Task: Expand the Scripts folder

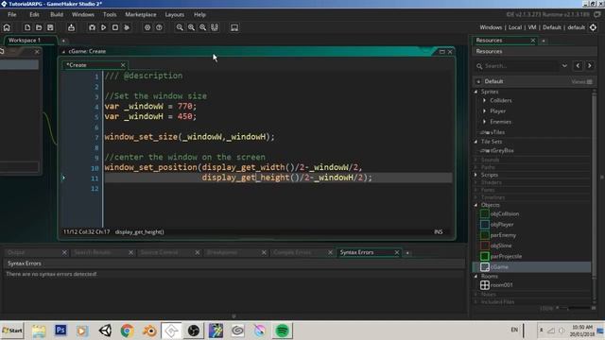Action: pyautogui.click(x=475, y=175)
